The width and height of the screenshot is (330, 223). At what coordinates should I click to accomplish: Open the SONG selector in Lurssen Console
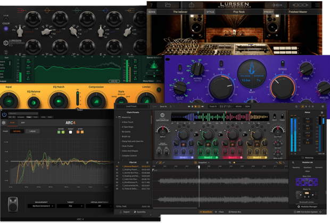pyautogui.click(x=180, y=12)
